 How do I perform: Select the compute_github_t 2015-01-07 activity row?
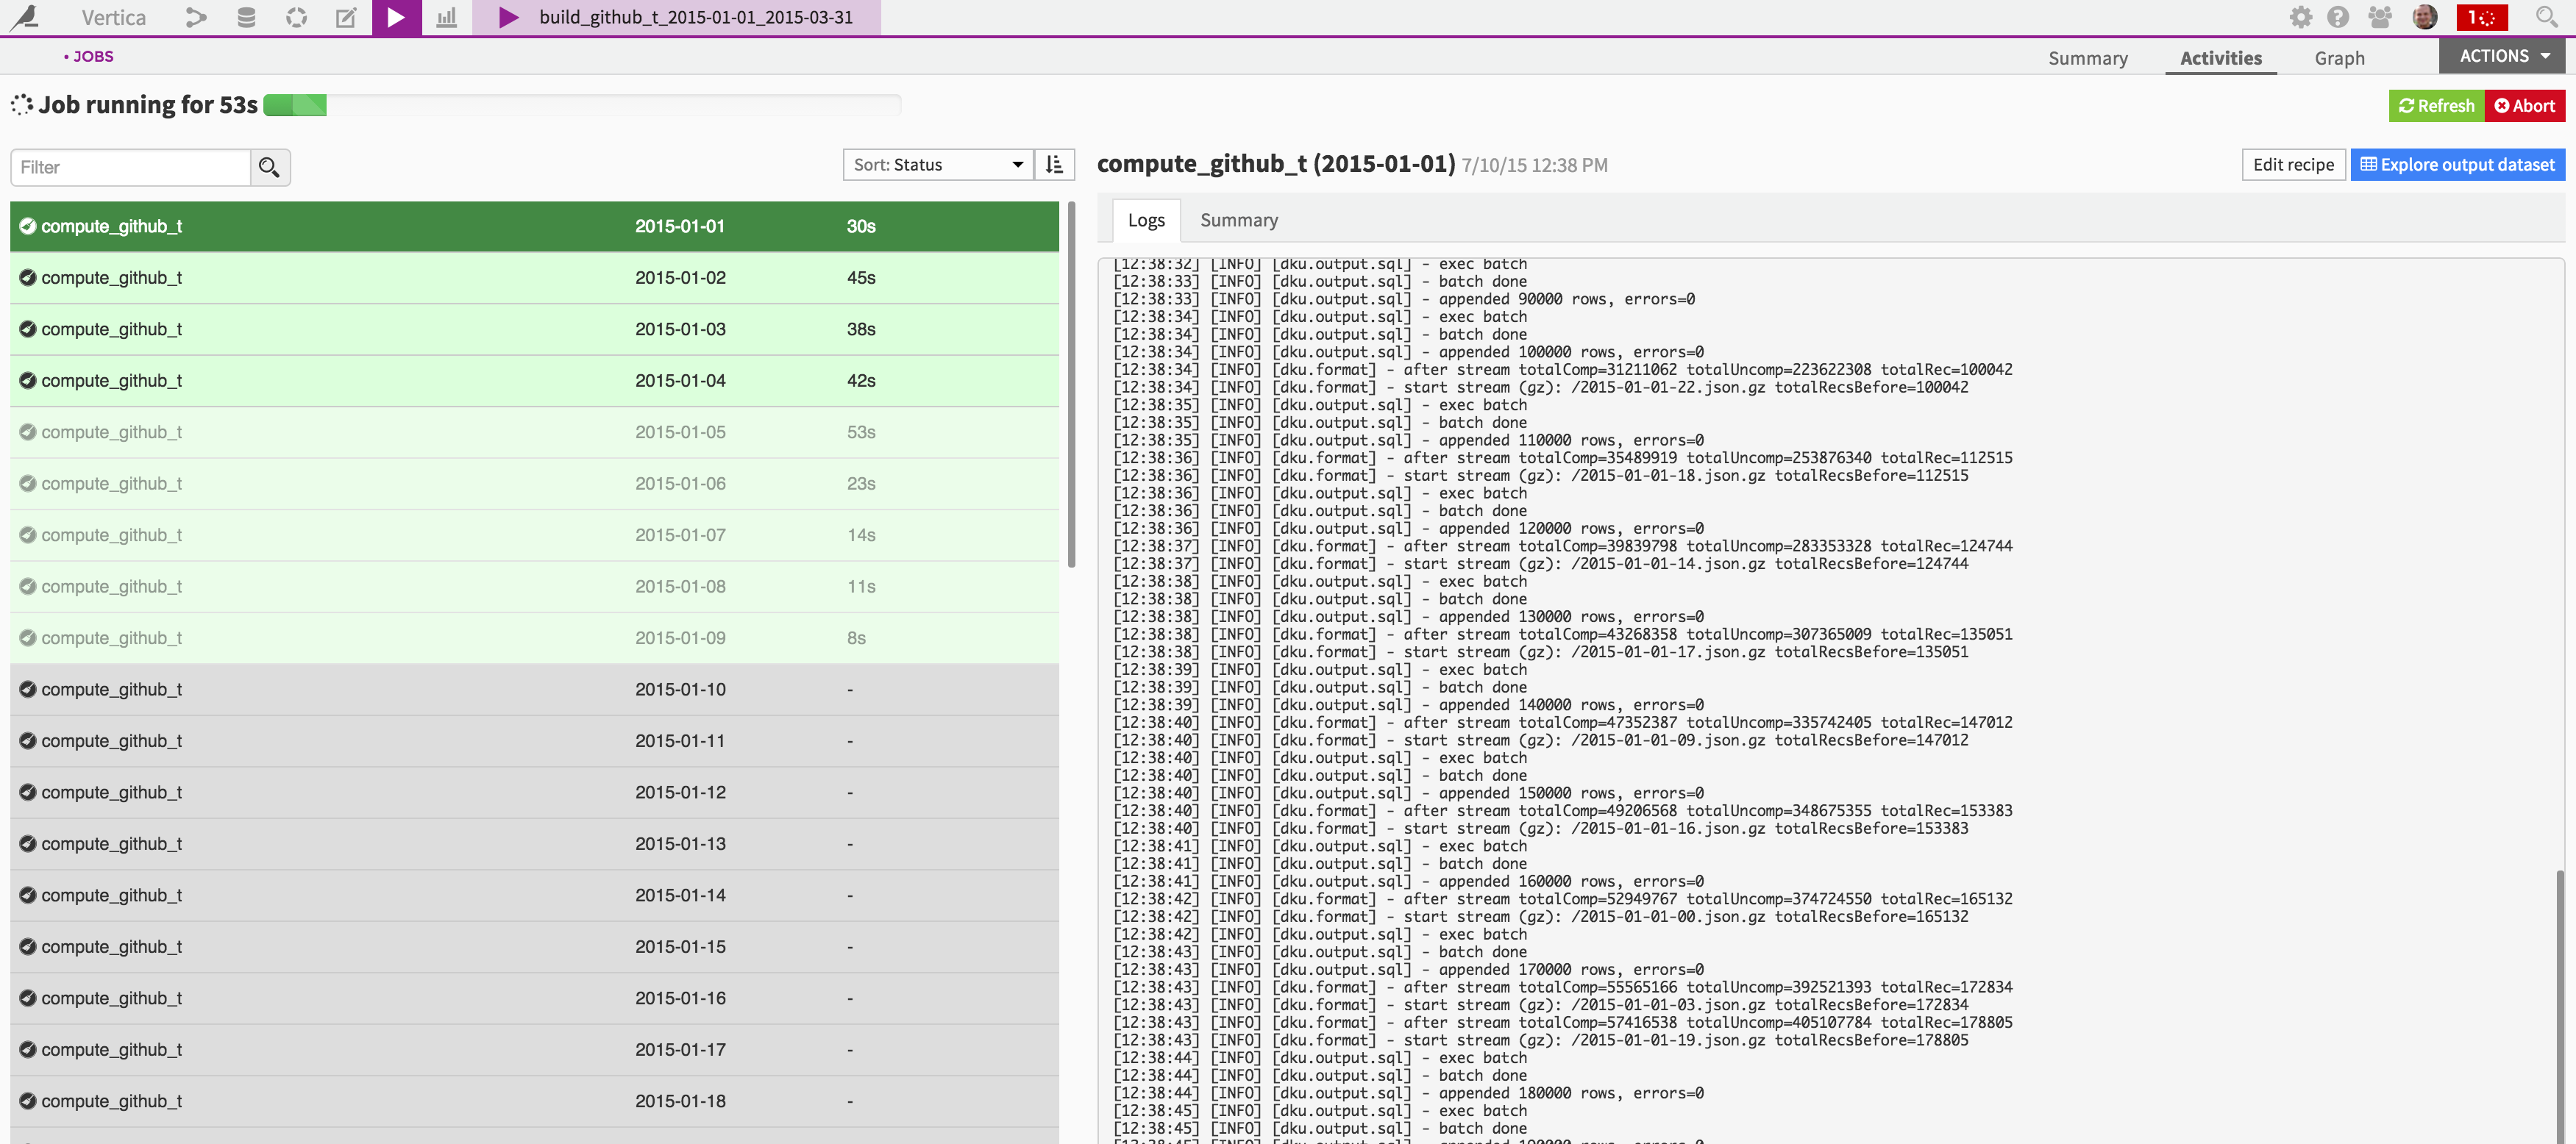534,535
